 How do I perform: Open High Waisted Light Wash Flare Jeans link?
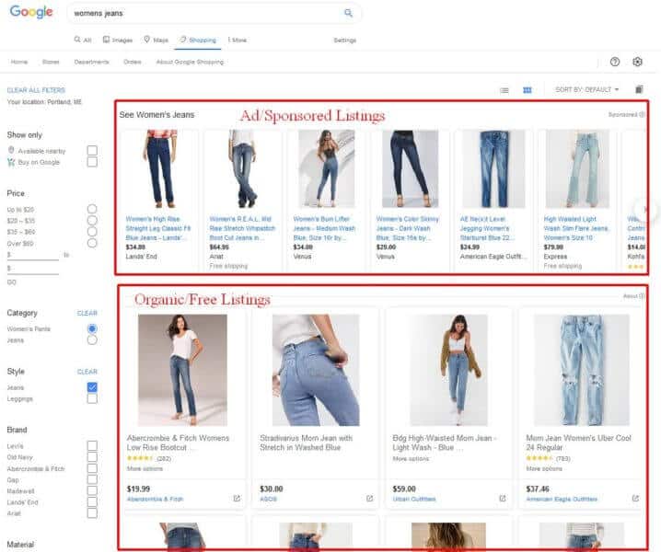(x=576, y=228)
